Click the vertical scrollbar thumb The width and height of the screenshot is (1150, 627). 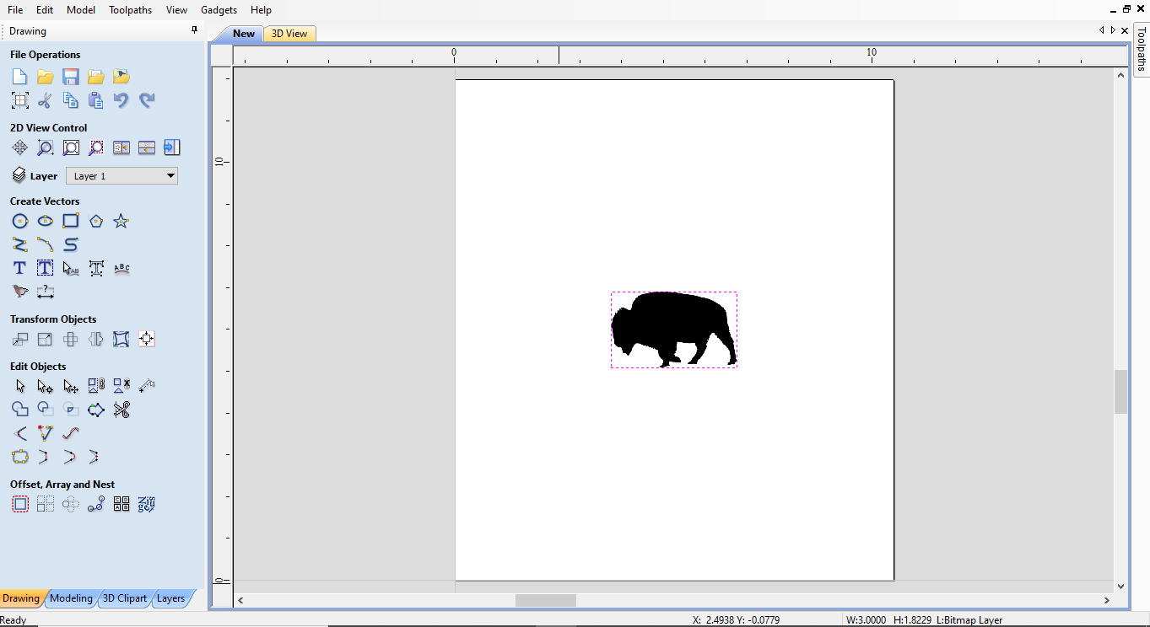[x=1120, y=392]
